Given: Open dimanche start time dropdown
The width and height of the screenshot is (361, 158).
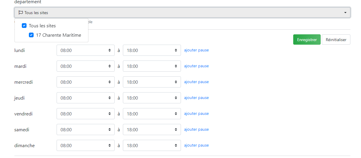Looking at the screenshot, I should click(x=85, y=145).
